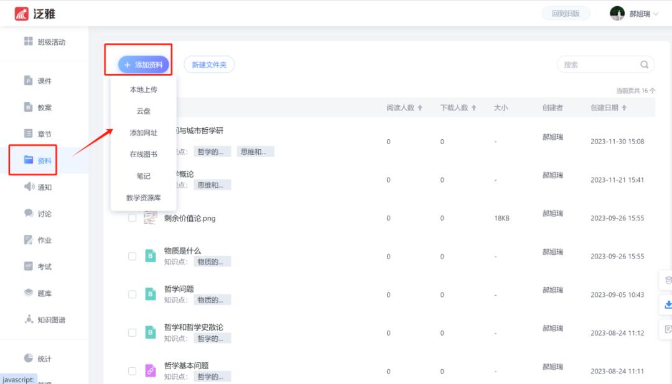This screenshot has height=384, width=672.
Task: Check the box next to 哲学问题
Action: [132, 294]
